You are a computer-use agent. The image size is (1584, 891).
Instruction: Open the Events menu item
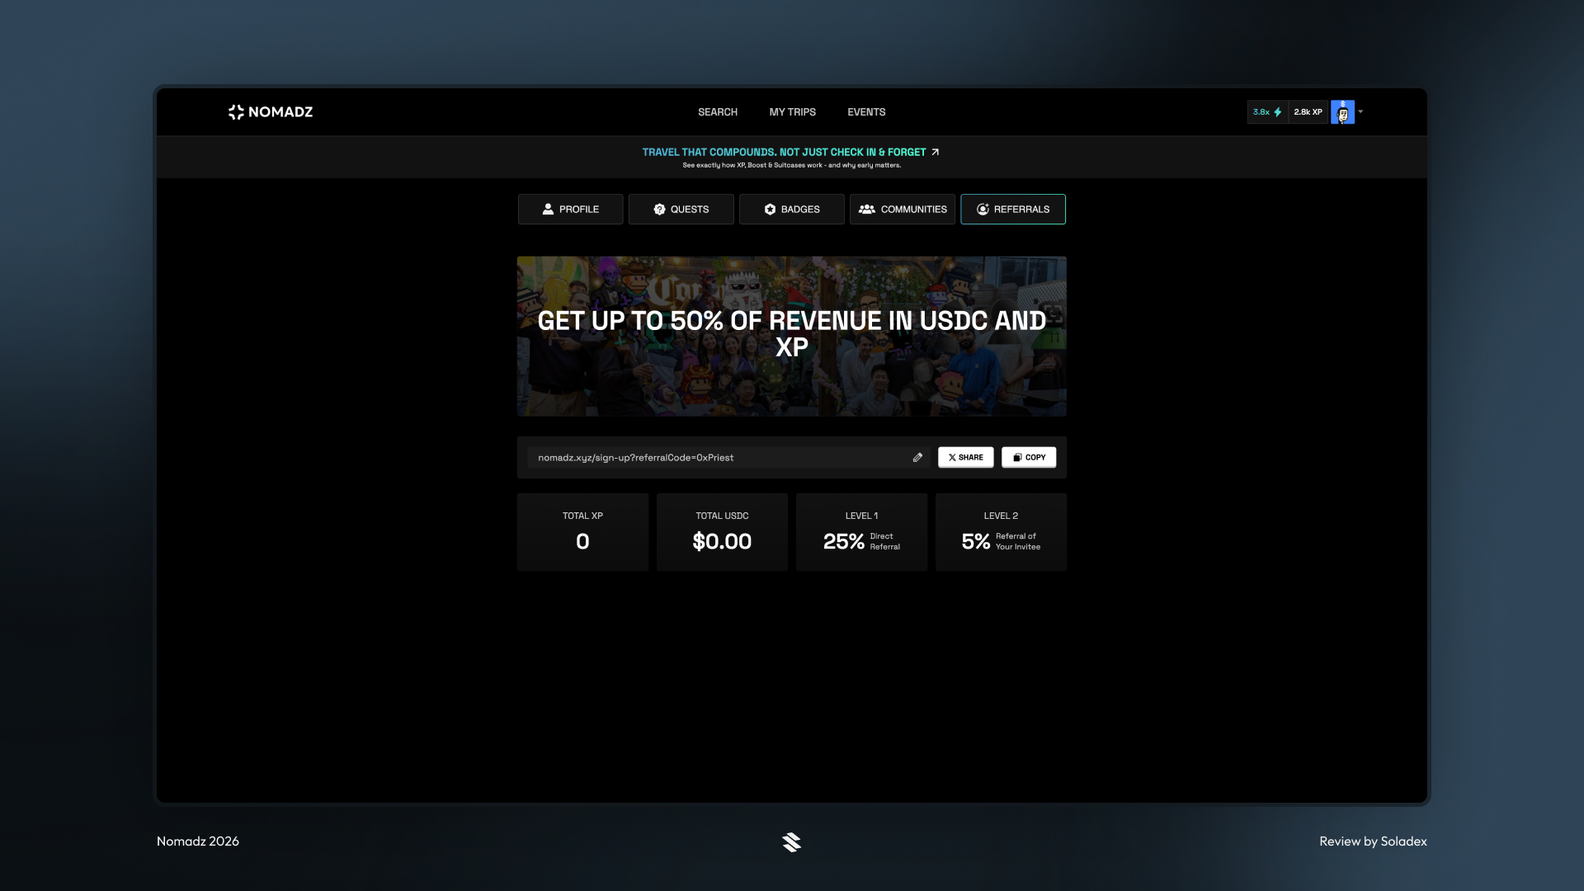(865, 112)
